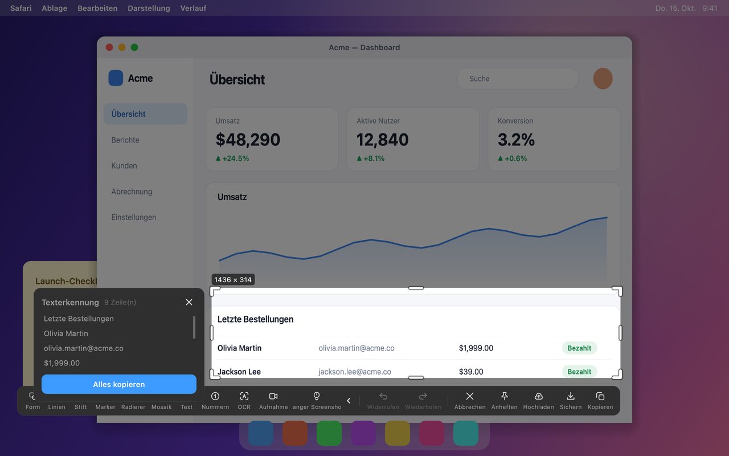Copy the capture with Kopieren icon
This screenshot has width=729, height=456.
600,401
